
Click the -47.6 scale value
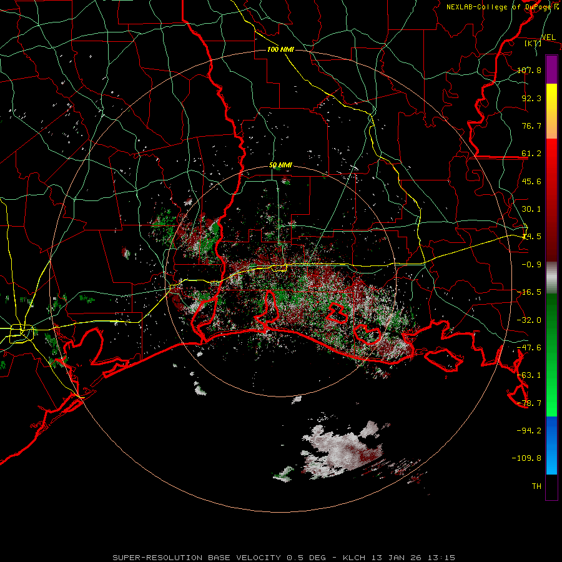pyautogui.click(x=529, y=348)
